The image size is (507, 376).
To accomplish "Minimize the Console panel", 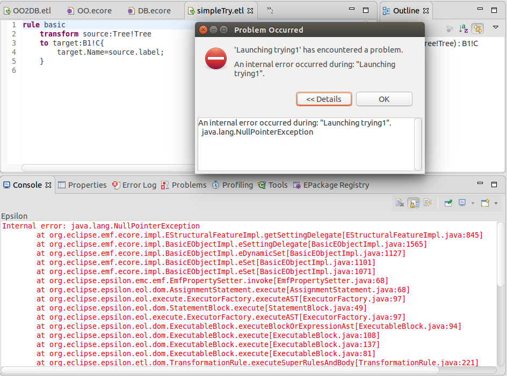I will (x=480, y=183).
